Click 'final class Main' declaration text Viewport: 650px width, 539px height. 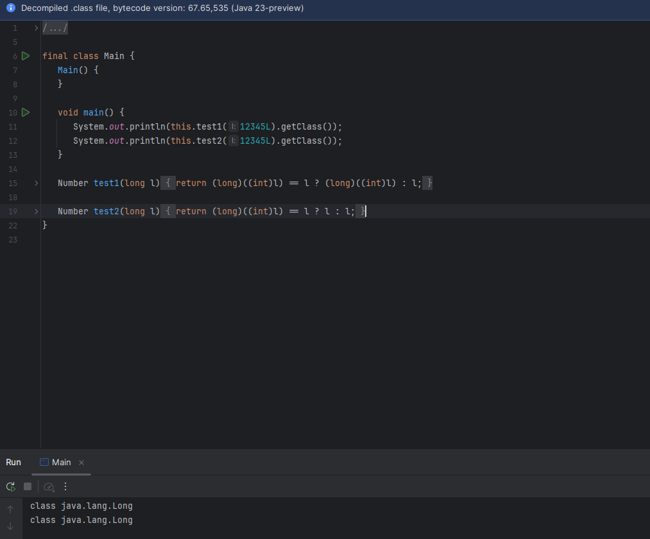(83, 56)
